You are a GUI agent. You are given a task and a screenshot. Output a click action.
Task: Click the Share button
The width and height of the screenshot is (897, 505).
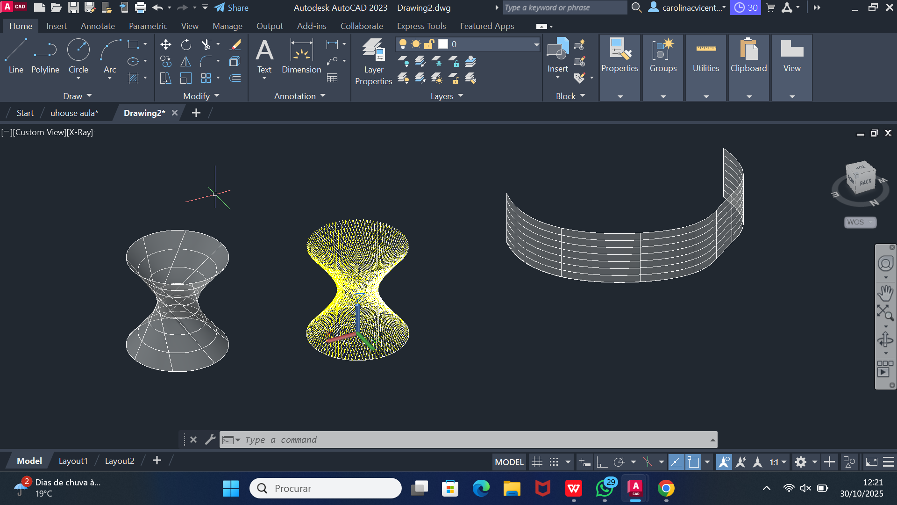click(232, 7)
